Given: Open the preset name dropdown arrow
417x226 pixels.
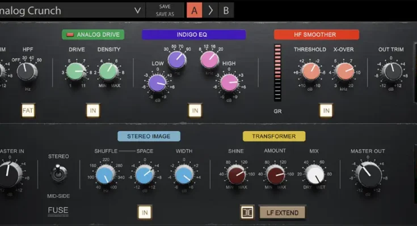Looking at the screenshot, I should tap(137, 10).
